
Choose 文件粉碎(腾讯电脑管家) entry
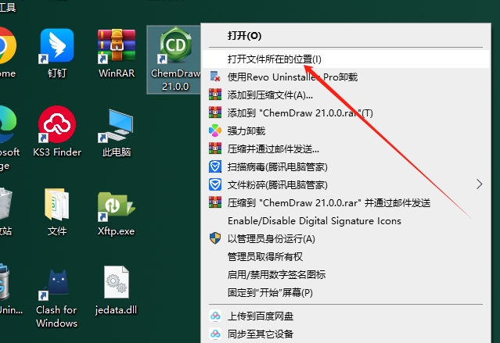pos(346,184)
